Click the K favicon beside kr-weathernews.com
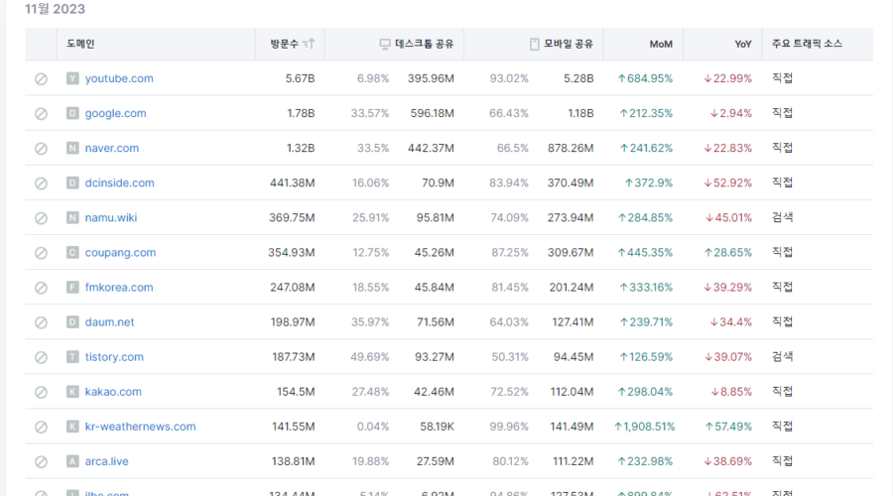893x496 pixels. (72, 426)
